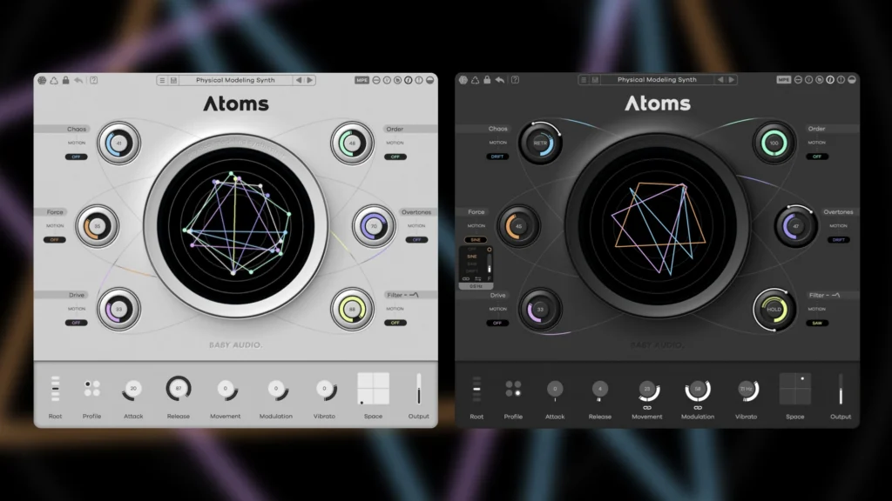Image resolution: width=892 pixels, height=501 pixels.
Task: Click the 0.5 Hz rate field in Force menu
Action: [476, 286]
